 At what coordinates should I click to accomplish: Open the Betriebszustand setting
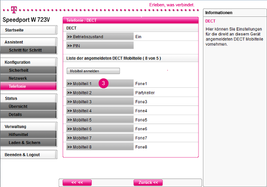point(100,36)
